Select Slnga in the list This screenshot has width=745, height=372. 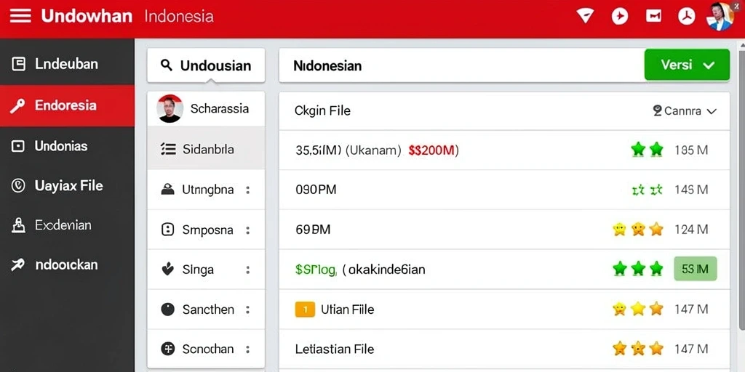click(206, 270)
